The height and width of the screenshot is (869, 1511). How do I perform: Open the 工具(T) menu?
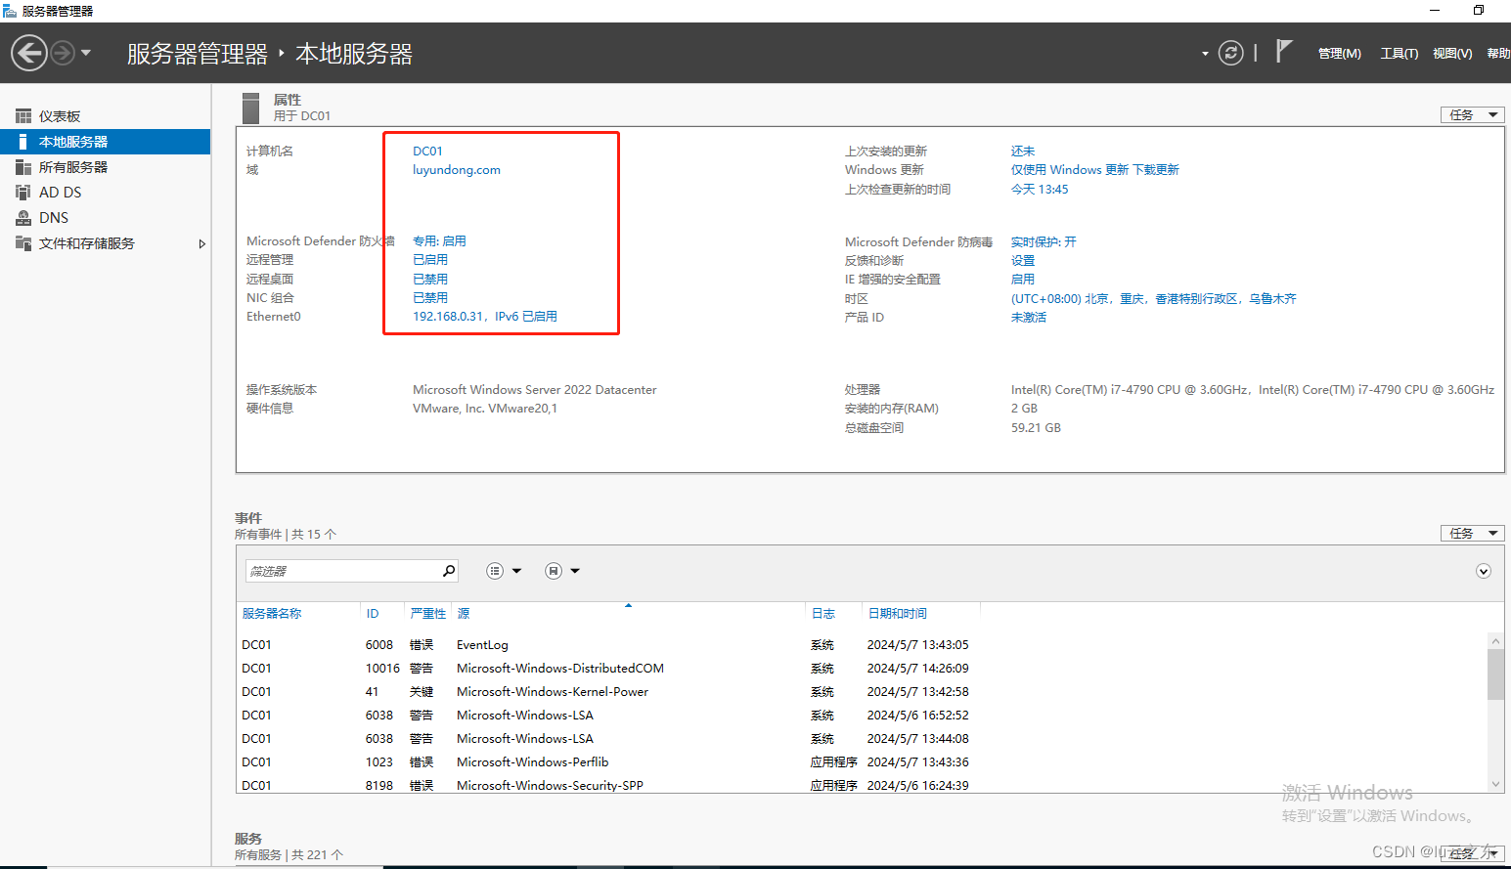tap(1399, 54)
